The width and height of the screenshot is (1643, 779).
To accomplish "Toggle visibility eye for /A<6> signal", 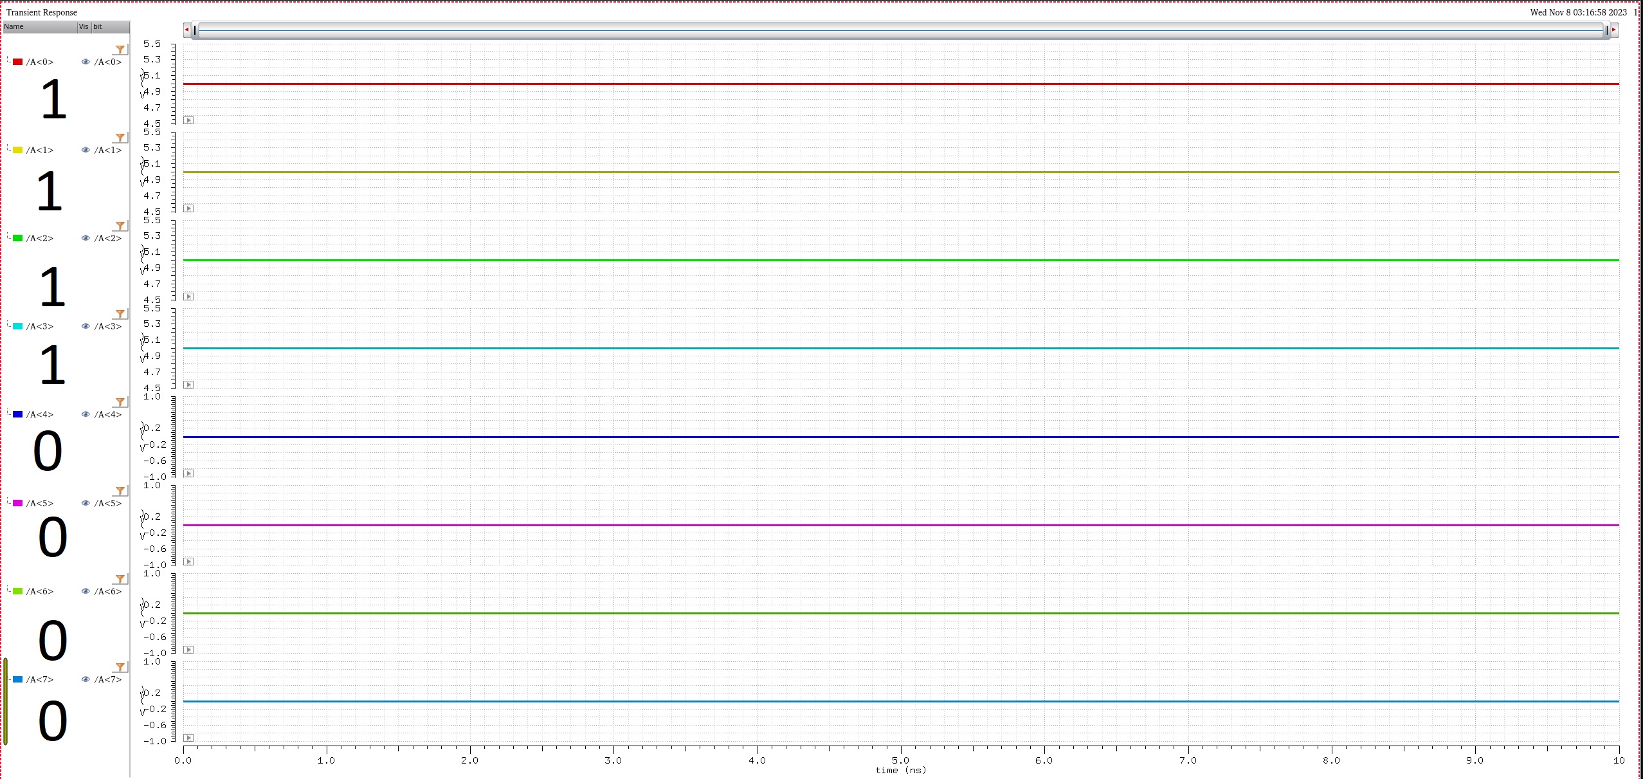I will pos(86,591).
